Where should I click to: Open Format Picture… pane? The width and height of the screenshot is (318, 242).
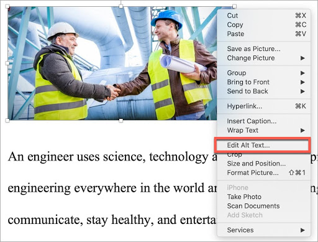pos(263,173)
